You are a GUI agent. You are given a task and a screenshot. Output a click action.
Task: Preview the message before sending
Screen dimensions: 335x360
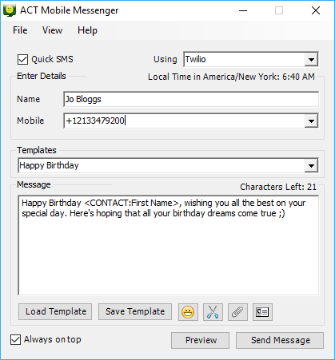200,340
